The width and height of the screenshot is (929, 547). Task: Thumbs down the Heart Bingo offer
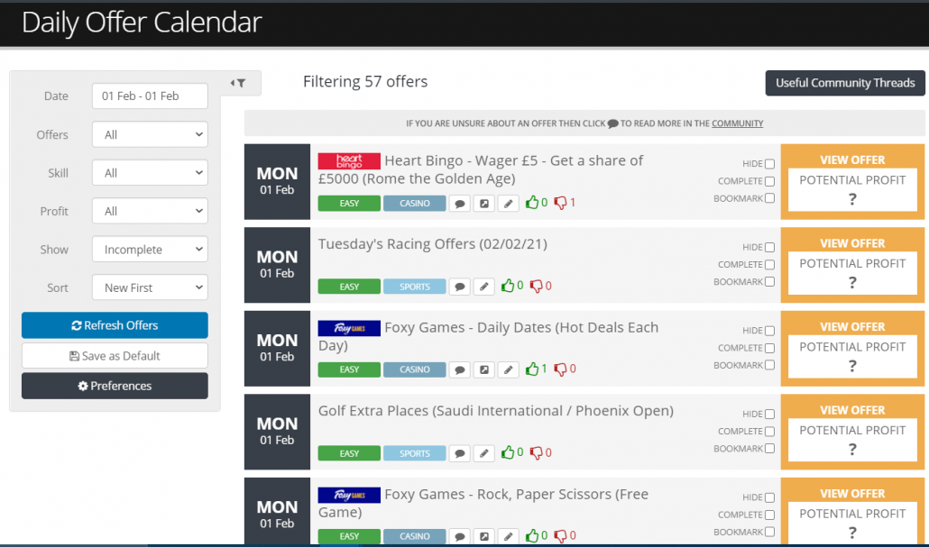[560, 203]
